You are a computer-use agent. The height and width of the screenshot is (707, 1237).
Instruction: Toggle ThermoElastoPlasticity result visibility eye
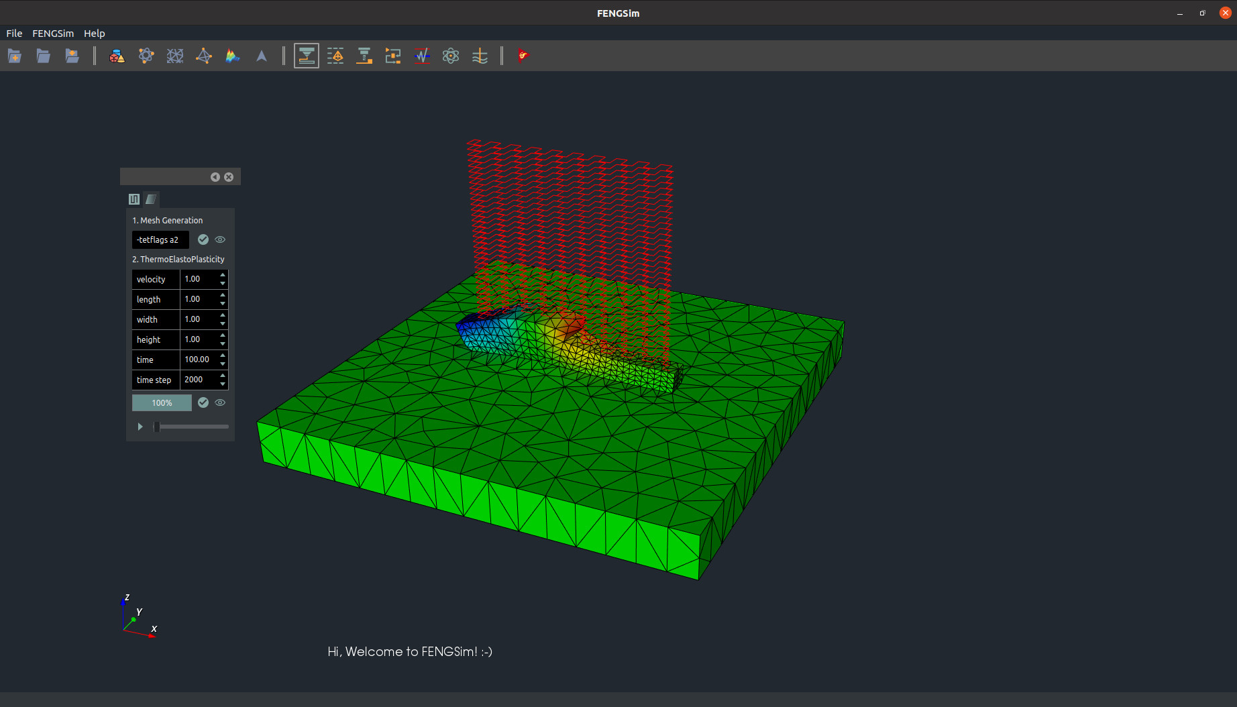click(220, 402)
